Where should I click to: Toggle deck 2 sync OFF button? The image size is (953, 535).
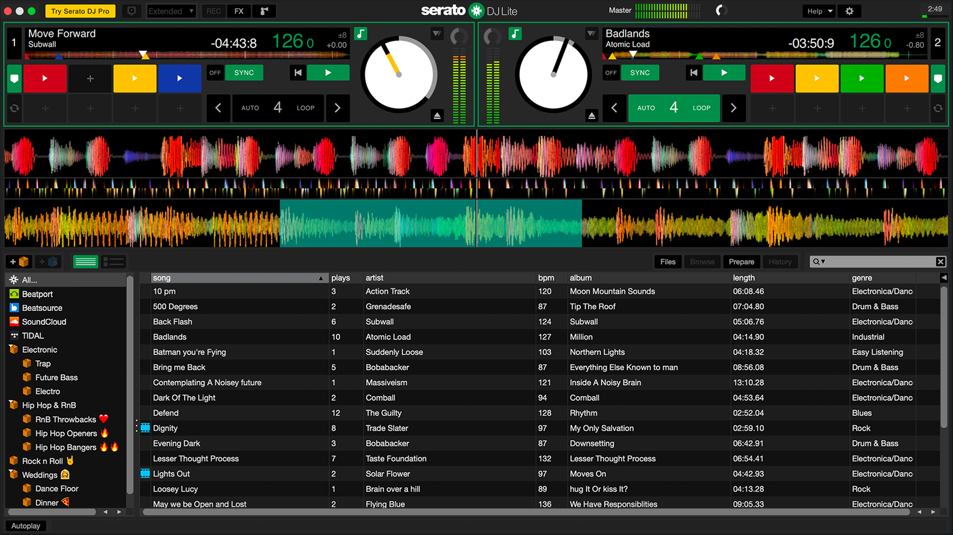coord(611,73)
